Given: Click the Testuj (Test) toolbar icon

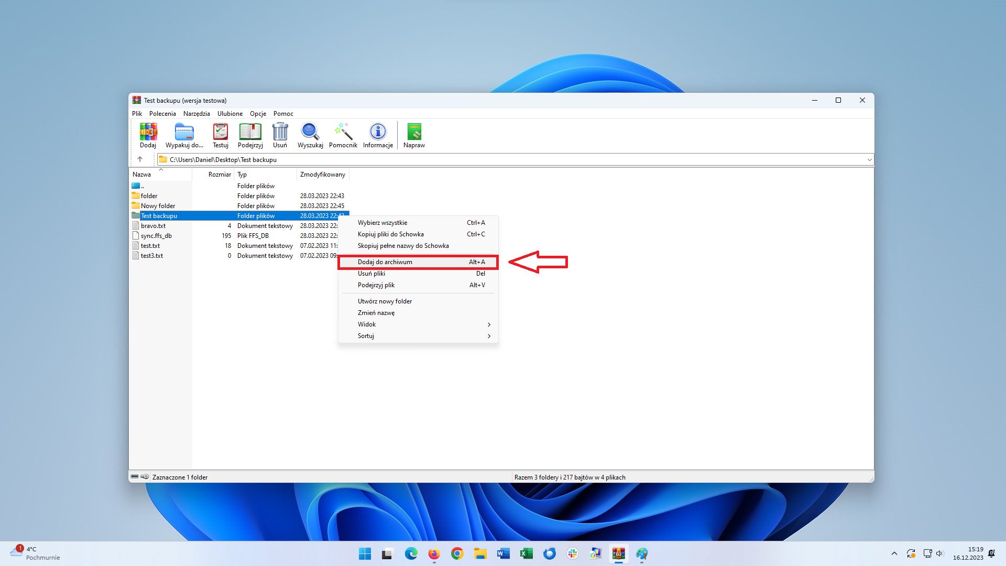Looking at the screenshot, I should [220, 134].
